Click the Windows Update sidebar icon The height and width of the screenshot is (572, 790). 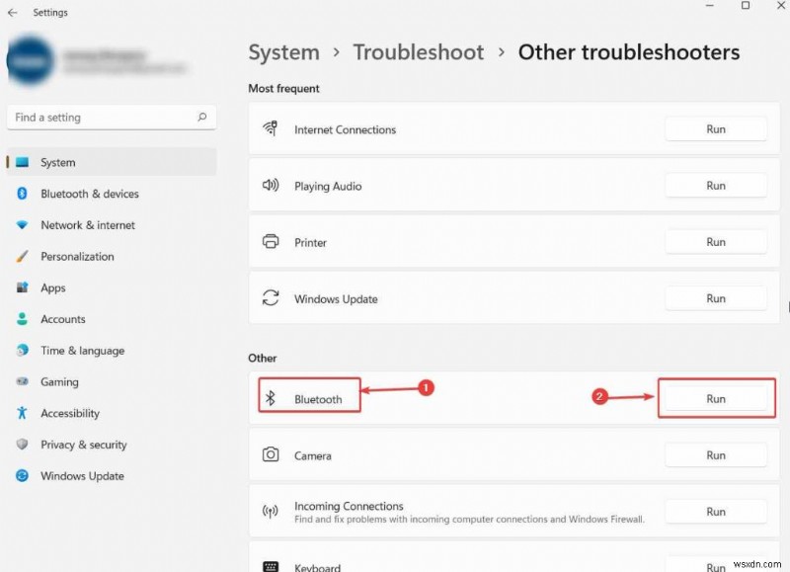(22, 476)
